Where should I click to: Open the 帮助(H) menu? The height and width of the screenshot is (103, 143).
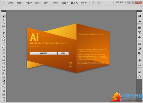(84, 3)
